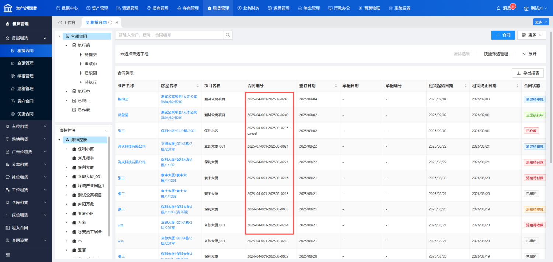Open tenant link 邵莹莹
Viewport: 553px width, 262px height.
[x=123, y=115]
